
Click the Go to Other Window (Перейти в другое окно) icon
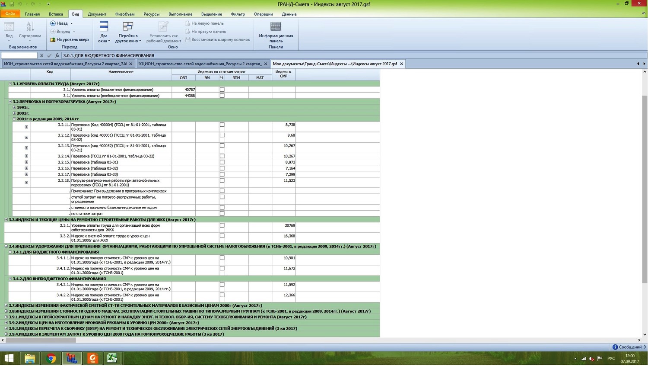pos(128,27)
